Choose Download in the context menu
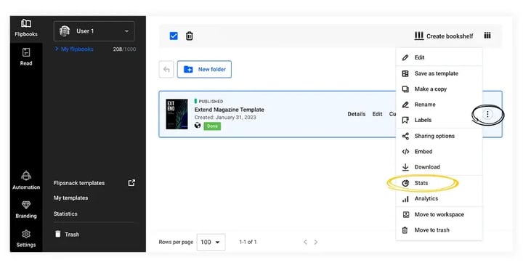This screenshot has height=268, width=523. [439, 167]
